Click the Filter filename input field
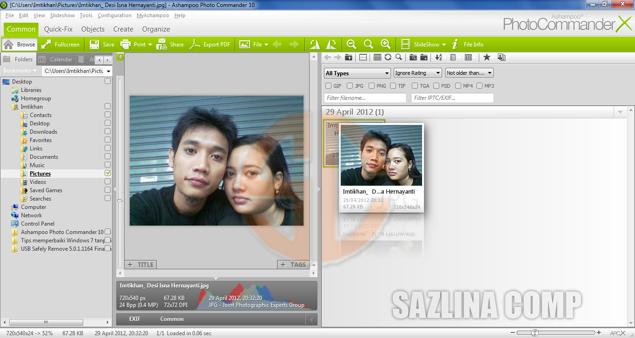Screen dimensions: 635x338 point(365,98)
